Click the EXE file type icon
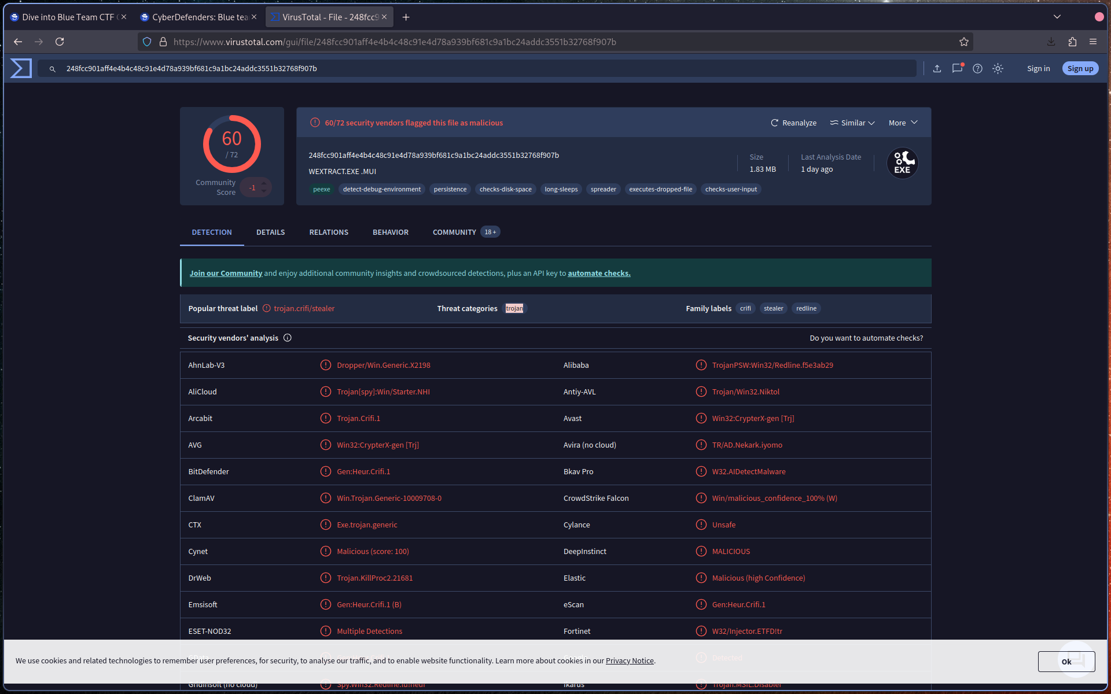1111x694 pixels. tap(902, 163)
